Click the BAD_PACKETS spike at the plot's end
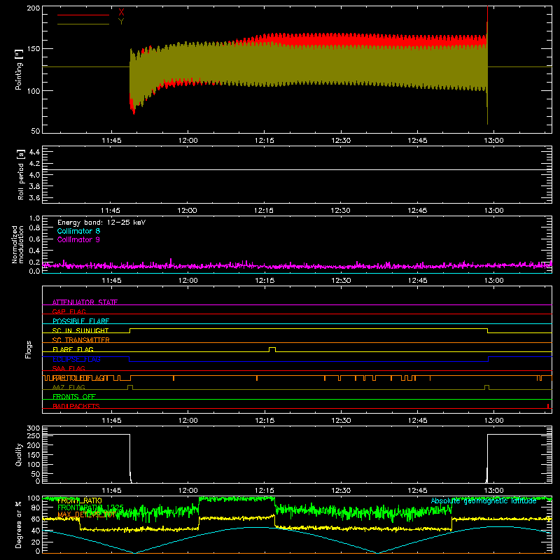Viewport: 560px width, 560px height. pyautogui.click(x=548, y=406)
